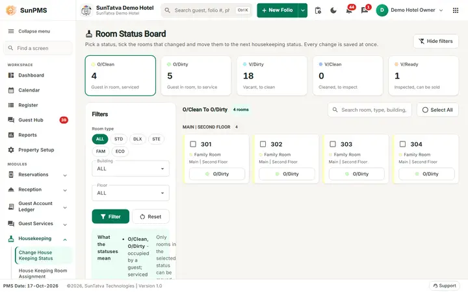
Task: Open House Keeping Room Assignment item
Action: pos(43,273)
